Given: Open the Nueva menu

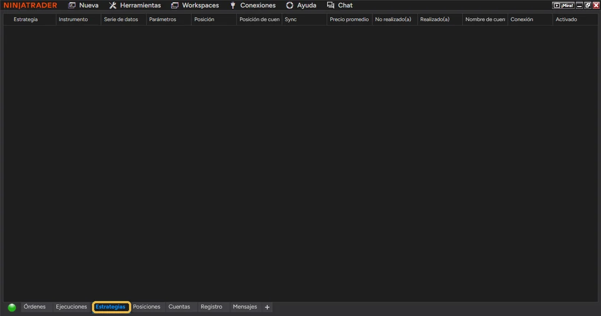Looking at the screenshot, I should point(83,5).
